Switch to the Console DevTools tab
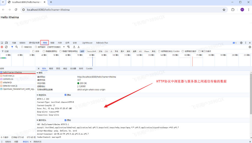 pyautogui.click(x=22, y=43)
